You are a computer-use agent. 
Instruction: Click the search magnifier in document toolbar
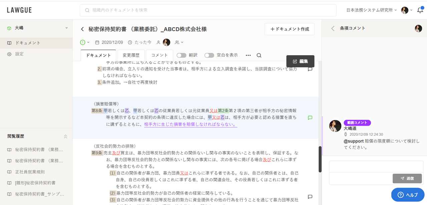point(259,55)
